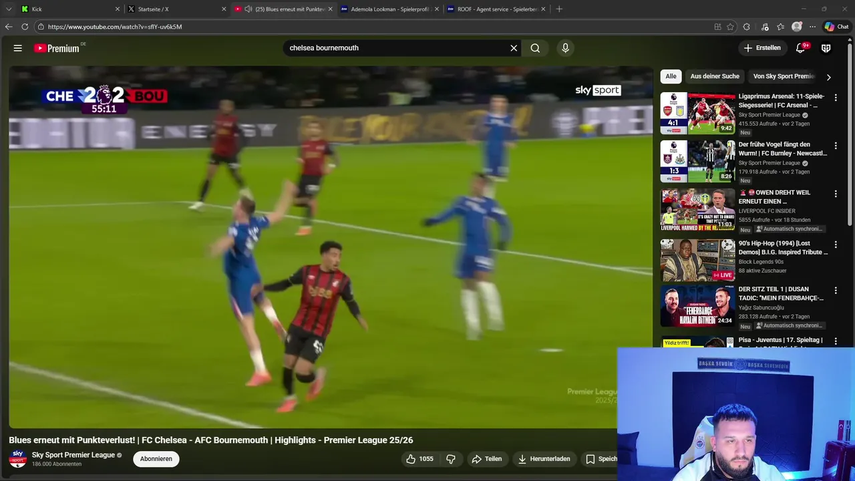Click the Herunterladen download button

coord(544,459)
